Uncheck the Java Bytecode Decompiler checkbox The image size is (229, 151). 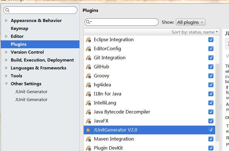coord(211,112)
